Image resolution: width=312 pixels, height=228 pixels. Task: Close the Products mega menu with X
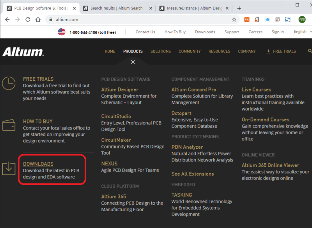coord(133,62)
